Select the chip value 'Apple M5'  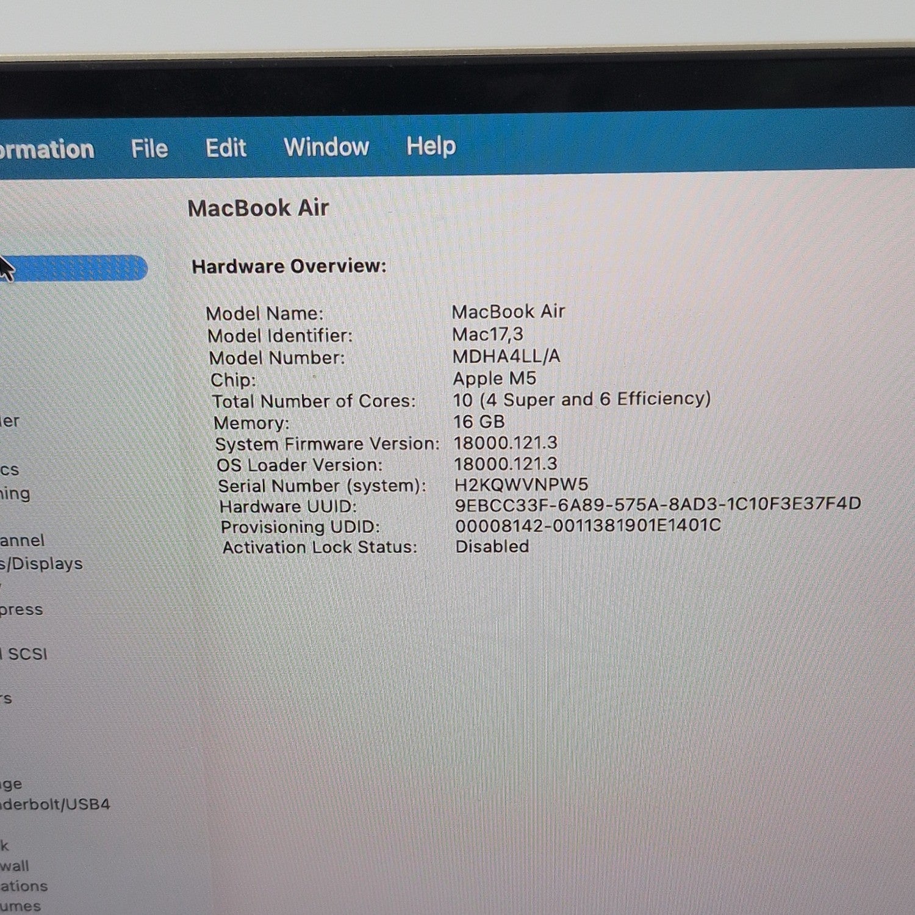pyautogui.click(x=495, y=378)
